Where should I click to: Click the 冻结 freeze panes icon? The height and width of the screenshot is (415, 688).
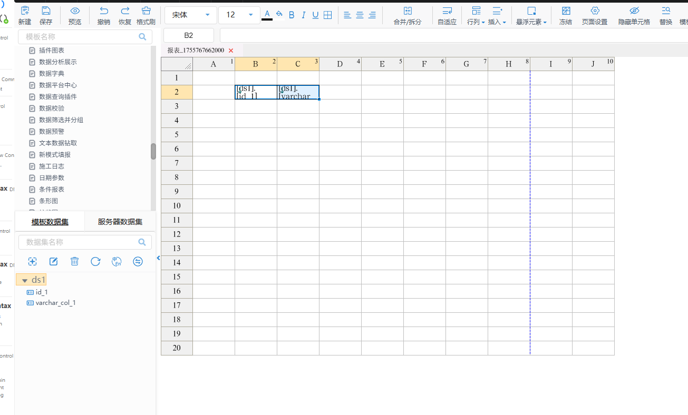click(x=566, y=11)
